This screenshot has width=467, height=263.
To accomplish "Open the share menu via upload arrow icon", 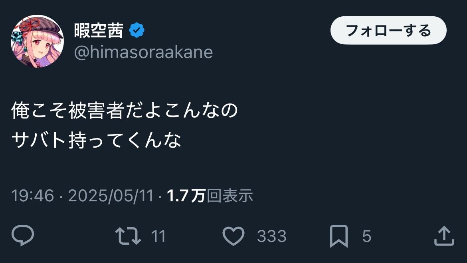I will tap(444, 236).
